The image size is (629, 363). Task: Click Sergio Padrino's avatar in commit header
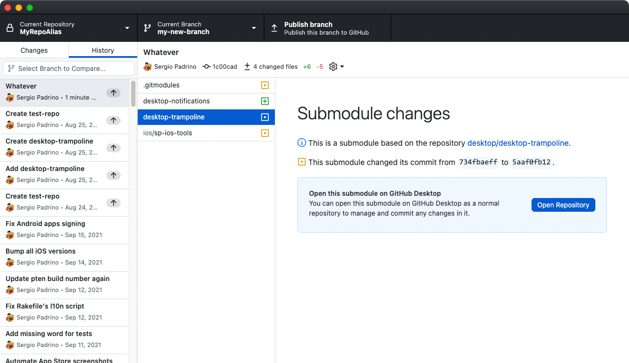(147, 66)
